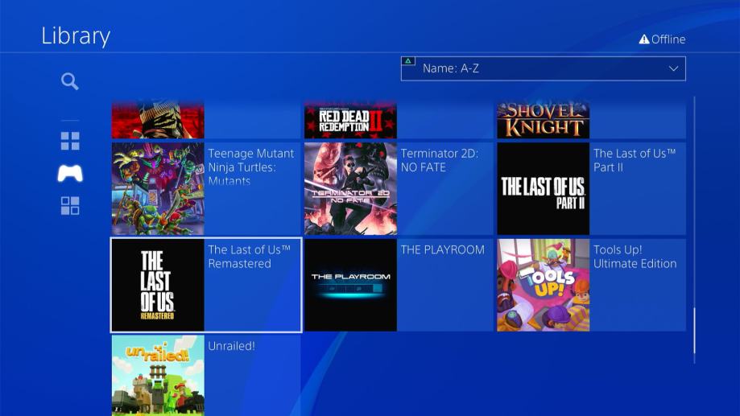
Task: Select the Tools Up! cover art
Action: [x=544, y=285]
